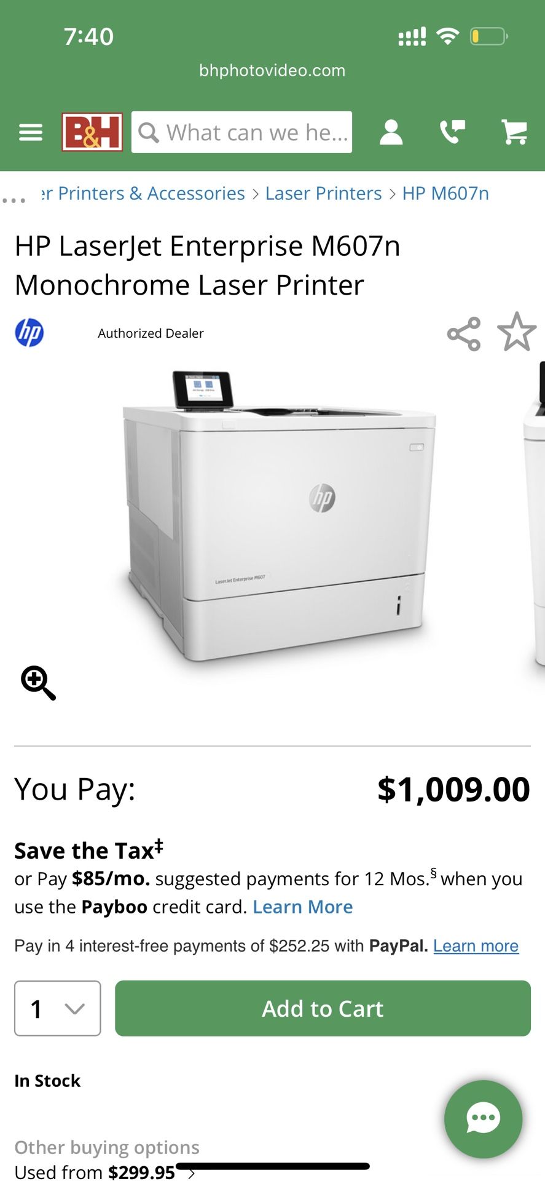Add printer to wish list star
The height and width of the screenshot is (1181, 545).
[x=517, y=332]
